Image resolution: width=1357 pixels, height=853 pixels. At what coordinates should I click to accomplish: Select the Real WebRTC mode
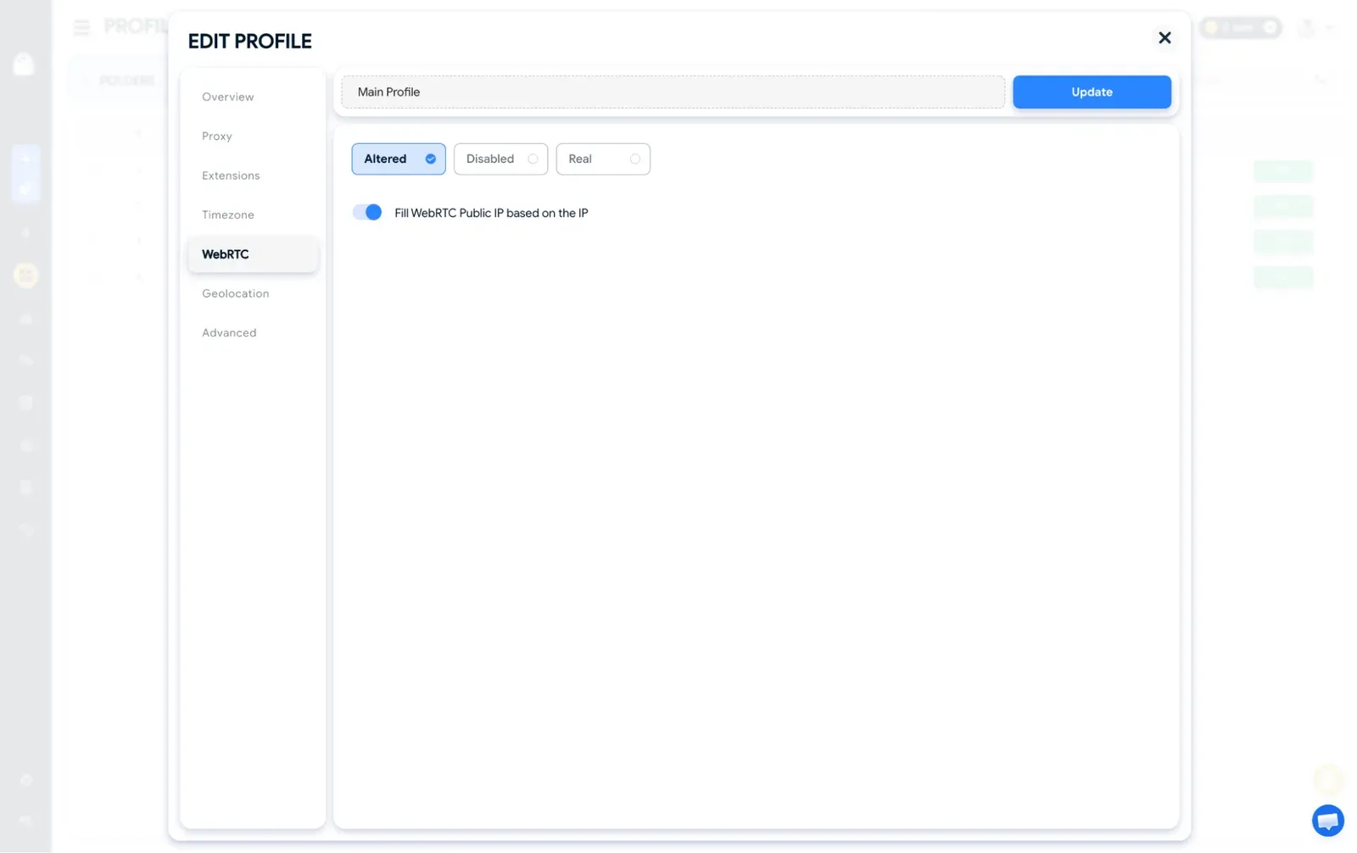click(x=602, y=159)
